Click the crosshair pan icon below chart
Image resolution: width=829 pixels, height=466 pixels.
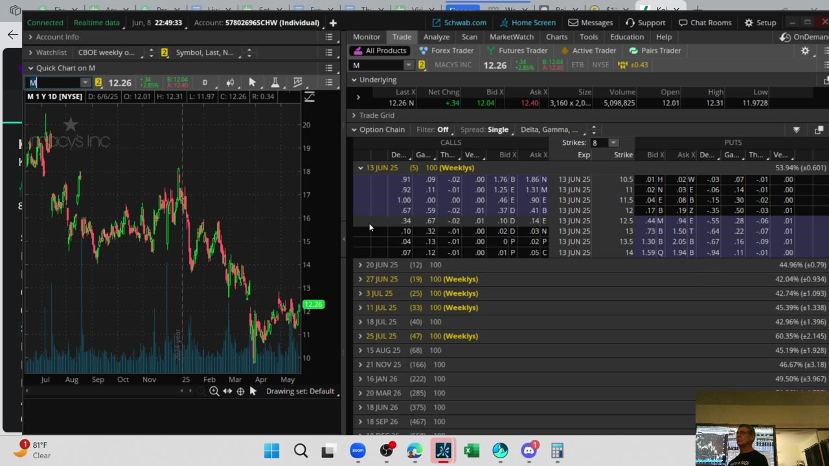240,391
